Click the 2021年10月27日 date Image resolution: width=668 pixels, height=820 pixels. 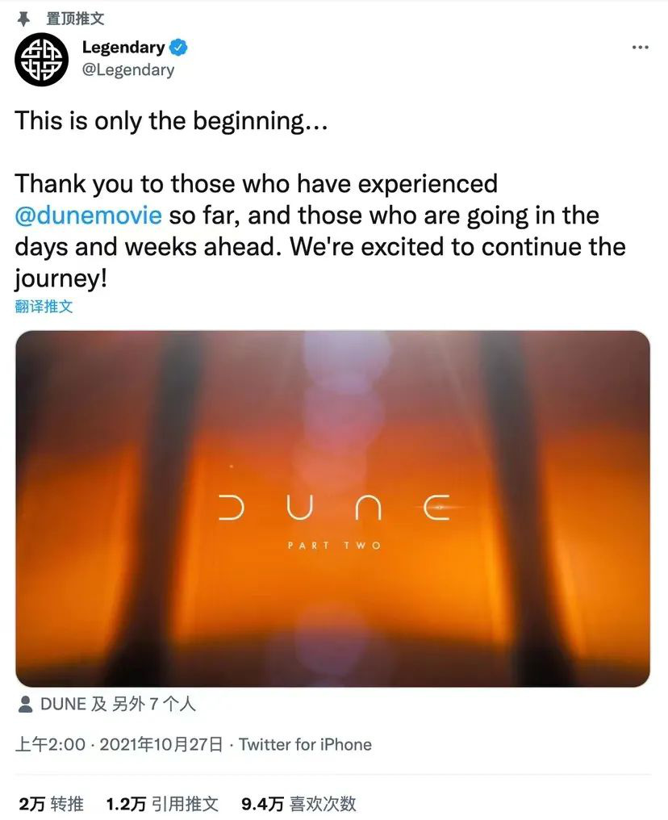[161, 744]
